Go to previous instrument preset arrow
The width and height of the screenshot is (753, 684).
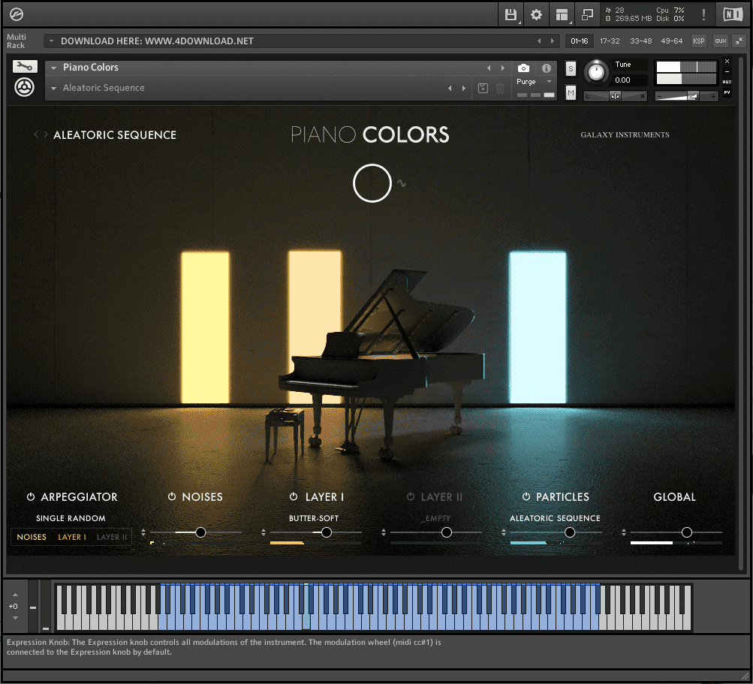click(489, 68)
